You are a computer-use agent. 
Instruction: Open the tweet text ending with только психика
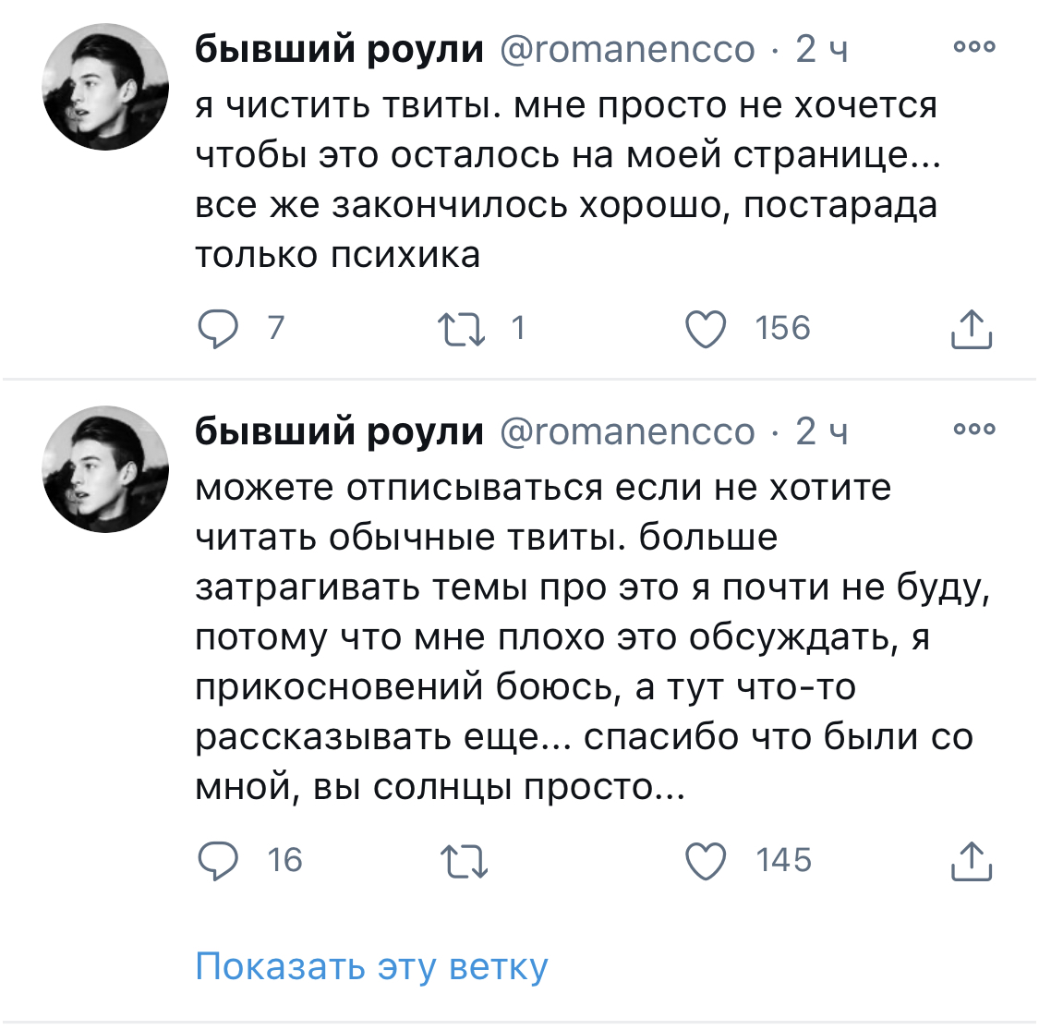568,179
